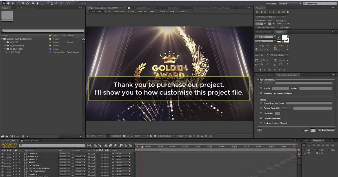This screenshot has width=338, height=177.
Task: Select the Pan Behind anchor tool
Action: click(x=27, y=3)
